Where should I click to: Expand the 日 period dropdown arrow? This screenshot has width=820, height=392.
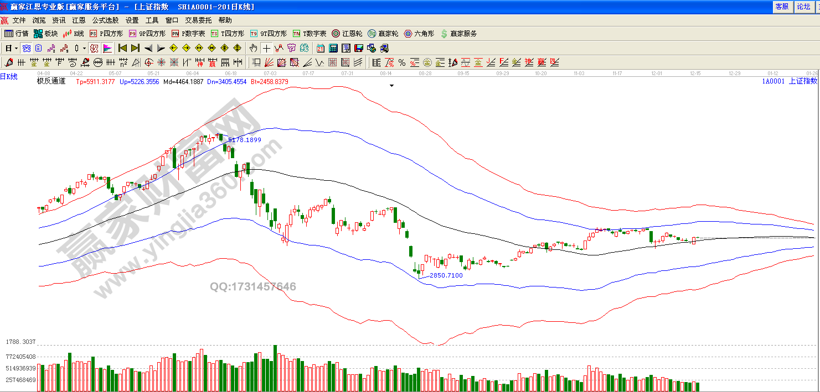click(16, 48)
